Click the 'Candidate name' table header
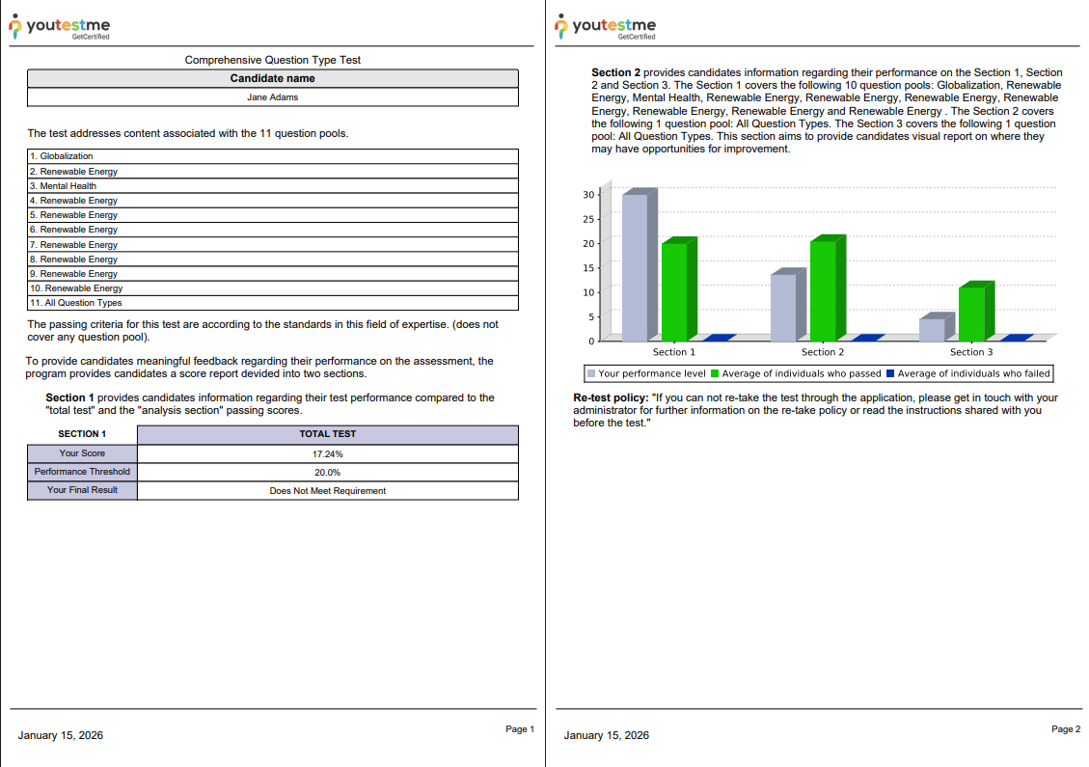1089x767 pixels. point(273,79)
